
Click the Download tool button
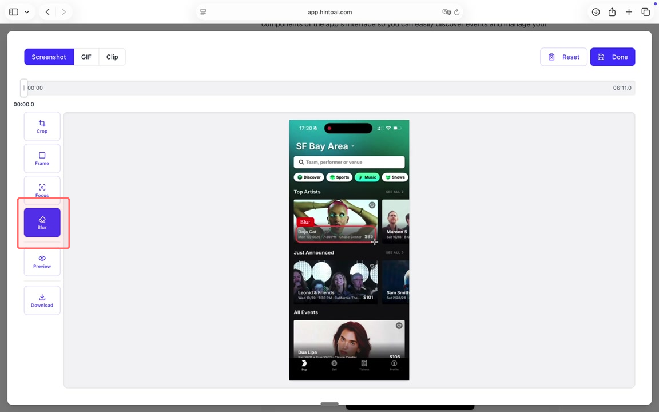pyautogui.click(x=42, y=300)
